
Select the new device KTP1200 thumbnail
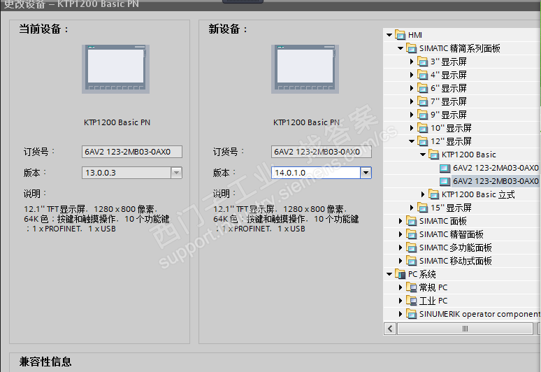coord(305,69)
